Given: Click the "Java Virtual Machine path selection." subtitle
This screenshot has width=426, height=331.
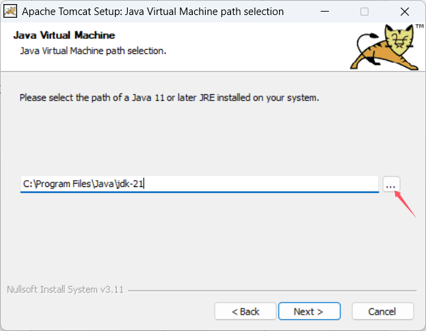Looking at the screenshot, I should (x=94, y=51).
